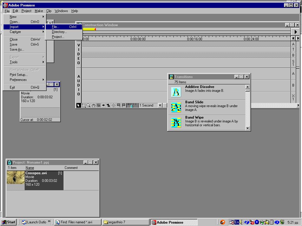Image resolution: width=302 pixels, height=226 pixels.
Task: Click the Transitions window title icon
Action: [171, 77]
